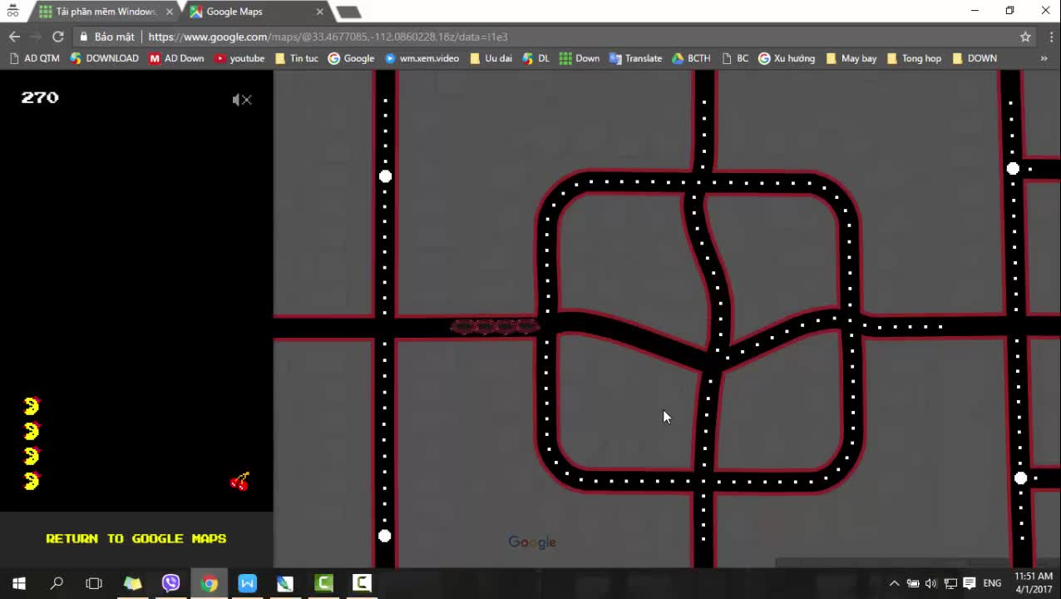Go back to the previous page

click(x=14, y=37)
